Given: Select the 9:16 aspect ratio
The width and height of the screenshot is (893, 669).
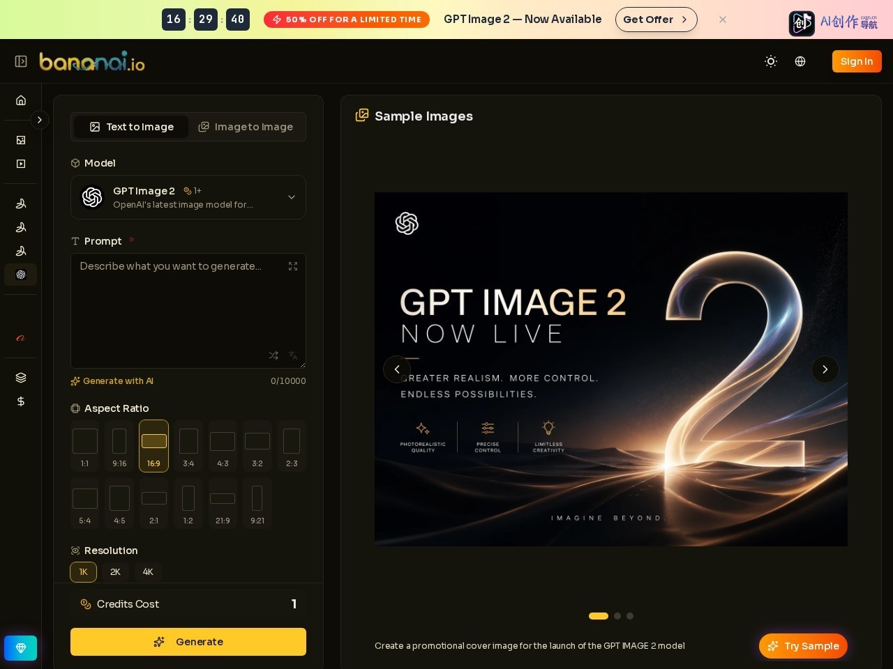Looking at the screenshot, I should click(x=119, y=446).
